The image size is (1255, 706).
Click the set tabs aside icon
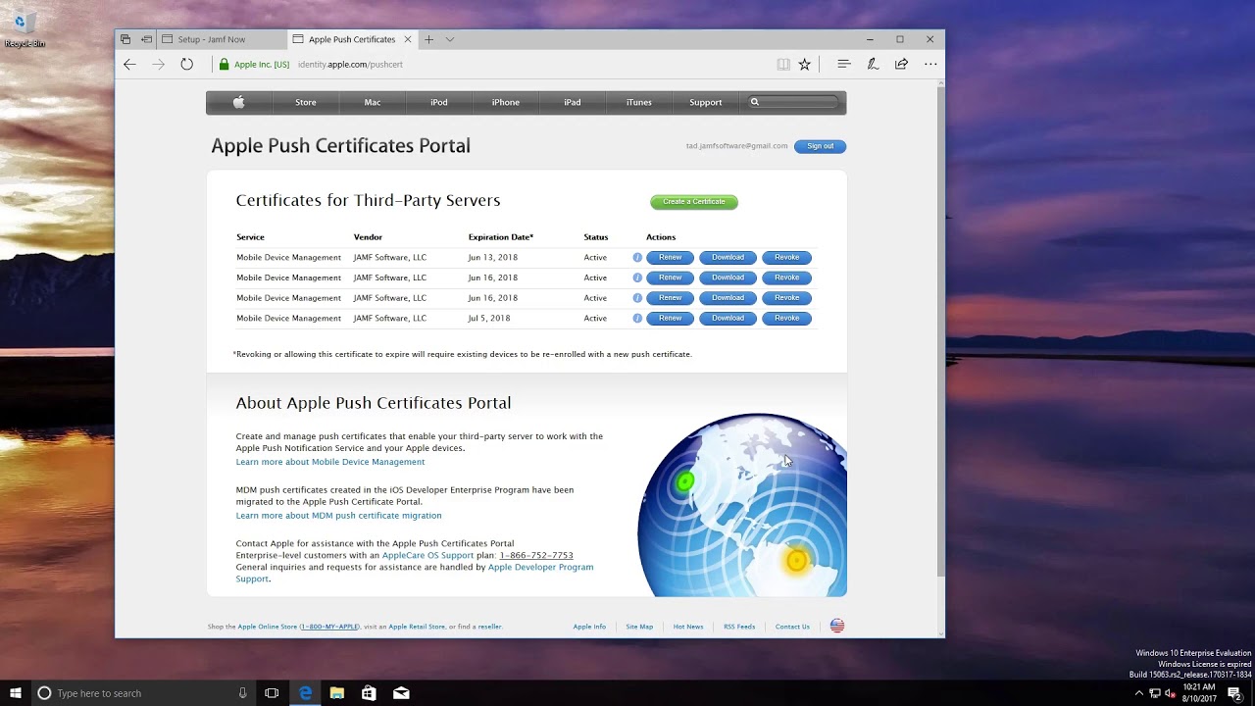pyautogui.click(x=146, y=39)
